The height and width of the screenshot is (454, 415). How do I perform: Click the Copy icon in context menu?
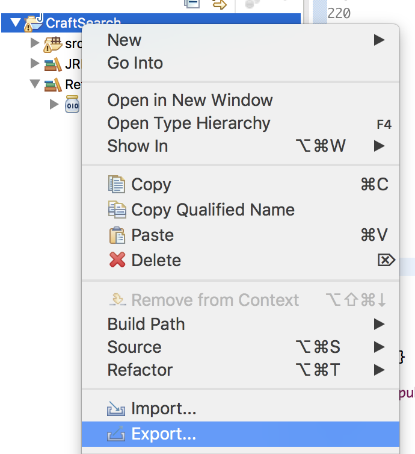[x=117, y=184]
